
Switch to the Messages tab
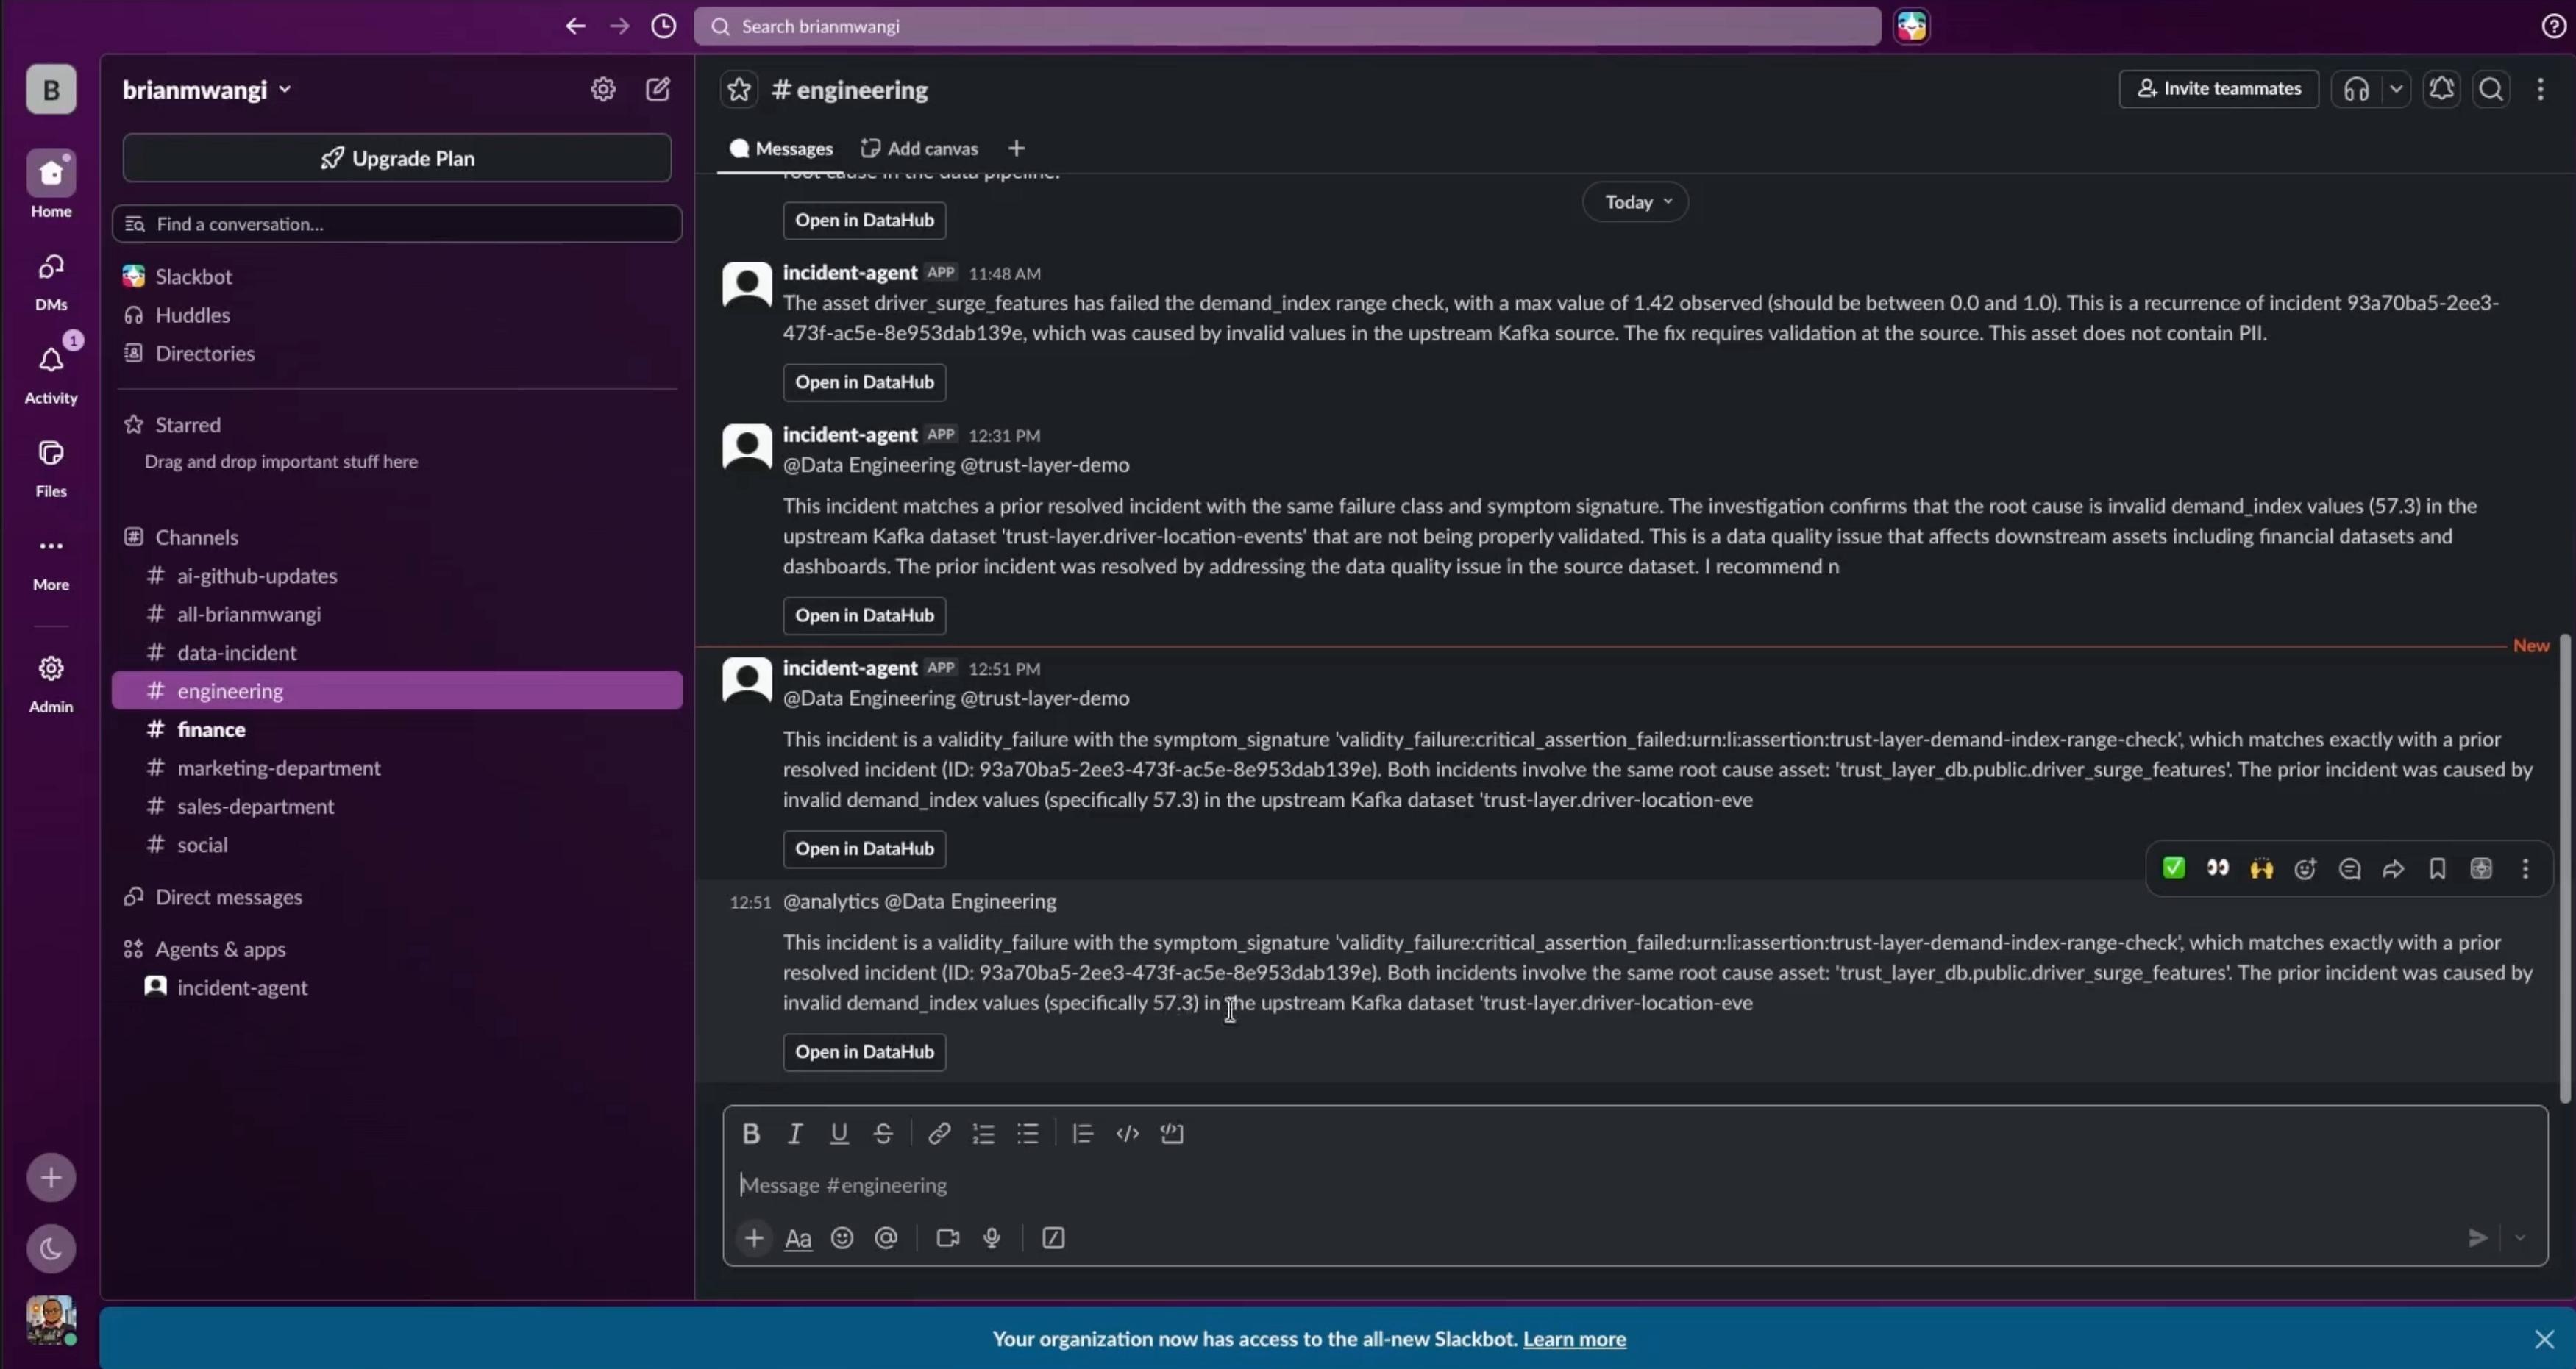[782, 148]
